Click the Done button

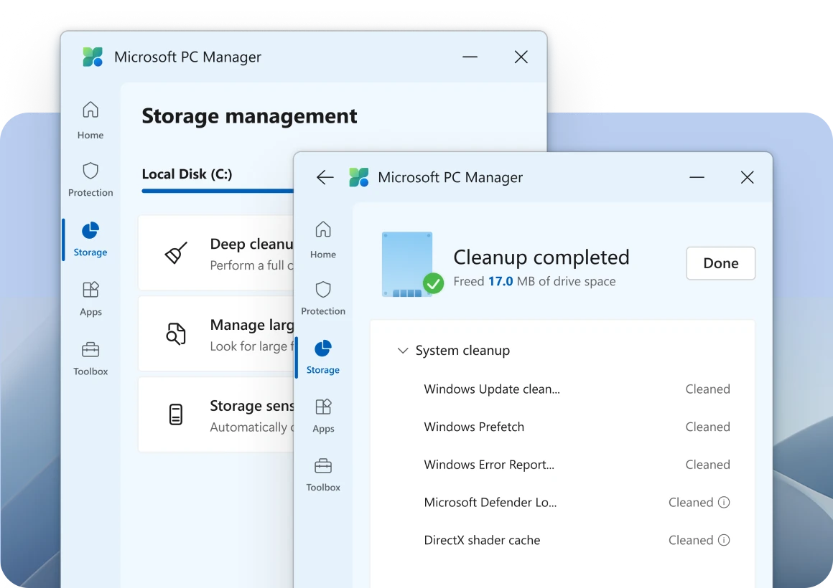tap(720, 263)
